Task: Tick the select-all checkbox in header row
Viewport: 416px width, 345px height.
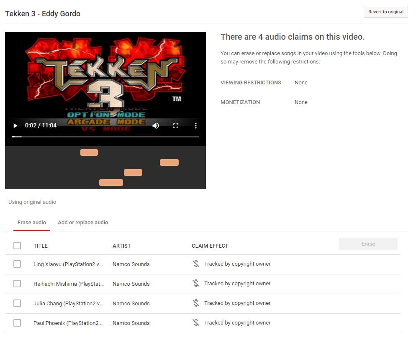Action: pyautogui.click(x=17, y=246)
